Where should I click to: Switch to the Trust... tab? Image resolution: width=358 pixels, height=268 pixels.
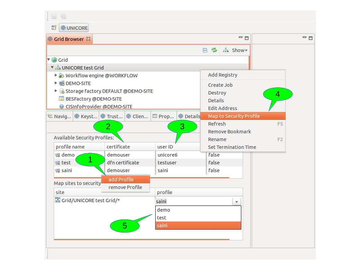pos(112,116)
